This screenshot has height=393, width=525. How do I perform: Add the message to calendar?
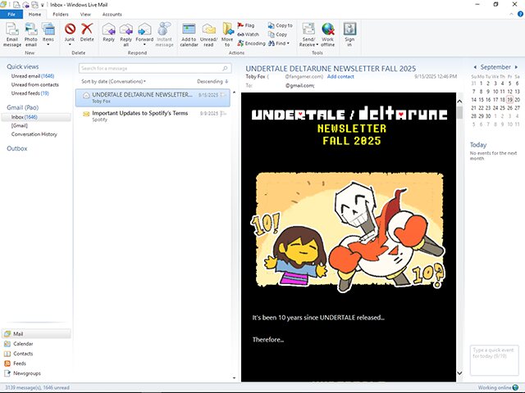click(x=189, y=34)
